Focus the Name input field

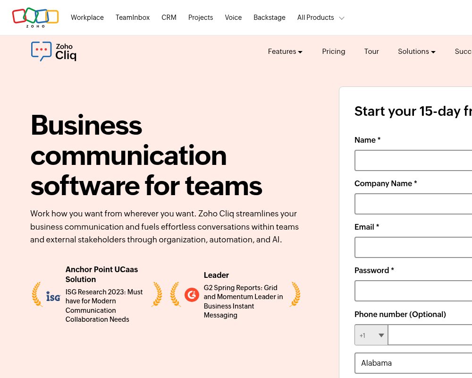(x=413, y=160)
